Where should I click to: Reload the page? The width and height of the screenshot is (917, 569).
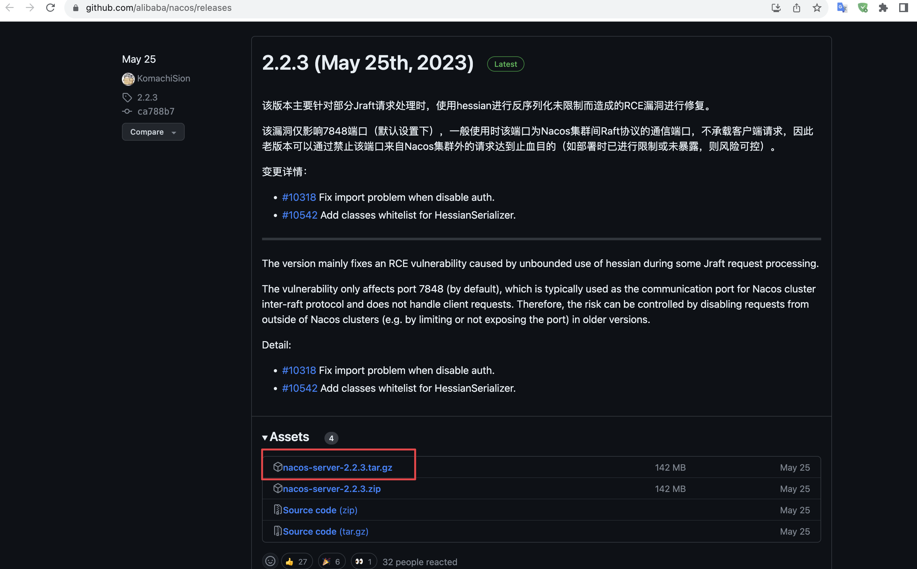tap(50, 8)
